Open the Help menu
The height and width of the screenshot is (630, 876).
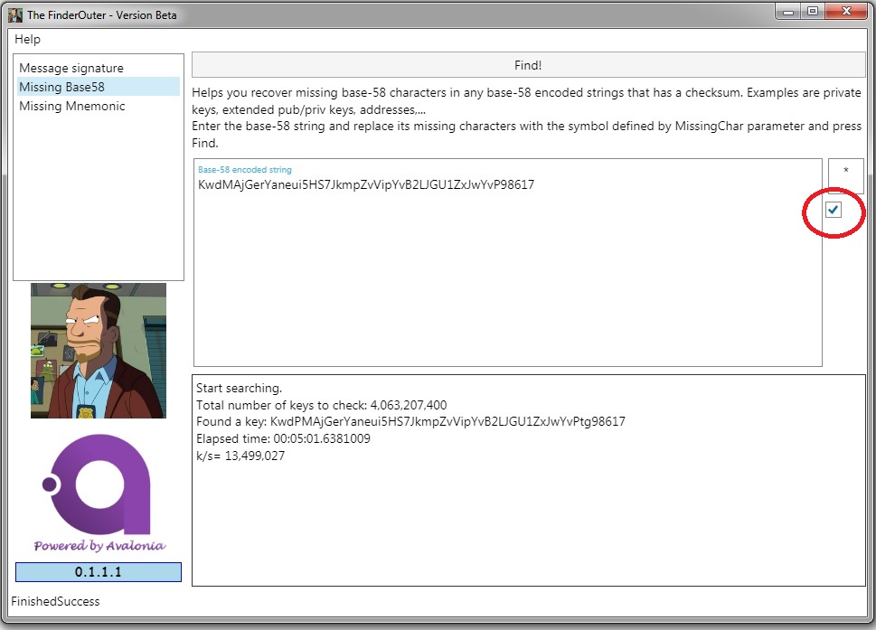pyautogui.click(x=27, y=39)
